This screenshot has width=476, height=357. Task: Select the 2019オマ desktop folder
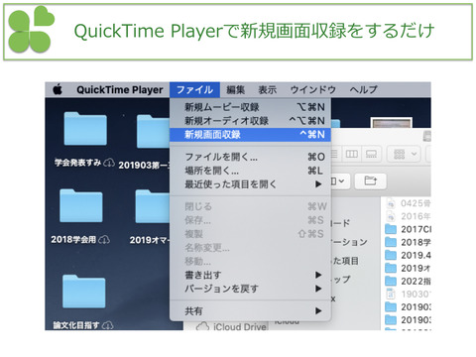click(153, 206)
